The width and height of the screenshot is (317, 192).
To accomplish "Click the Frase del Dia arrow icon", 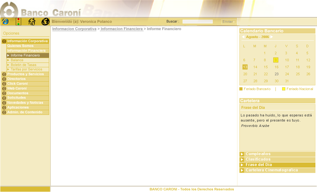I will (x=242, y=165).
